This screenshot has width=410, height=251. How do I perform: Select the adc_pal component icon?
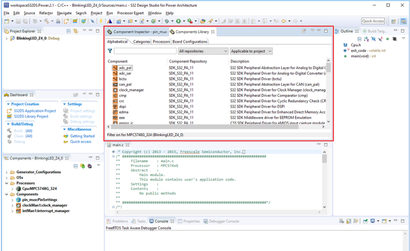115,67
